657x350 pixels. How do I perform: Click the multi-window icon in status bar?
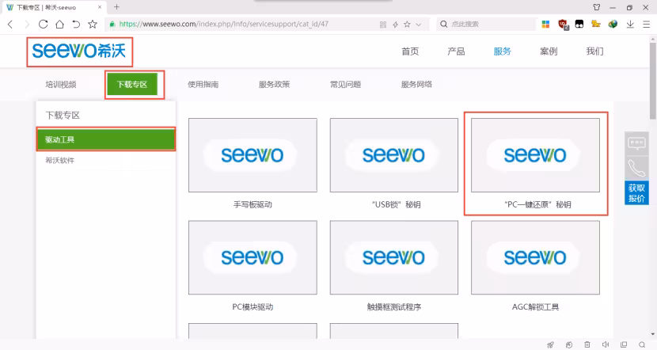point(624,344)
